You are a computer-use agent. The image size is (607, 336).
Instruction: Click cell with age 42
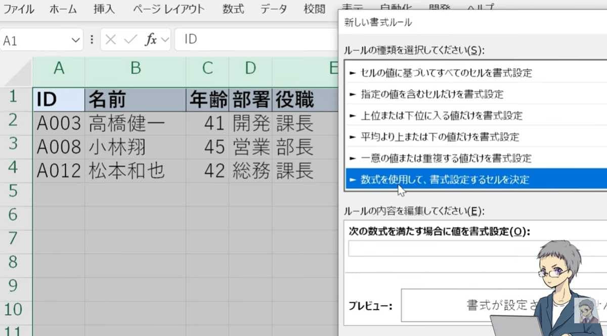click(207, 171)
